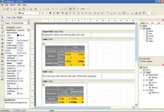Click the black Color property swatch

point(18,35)
